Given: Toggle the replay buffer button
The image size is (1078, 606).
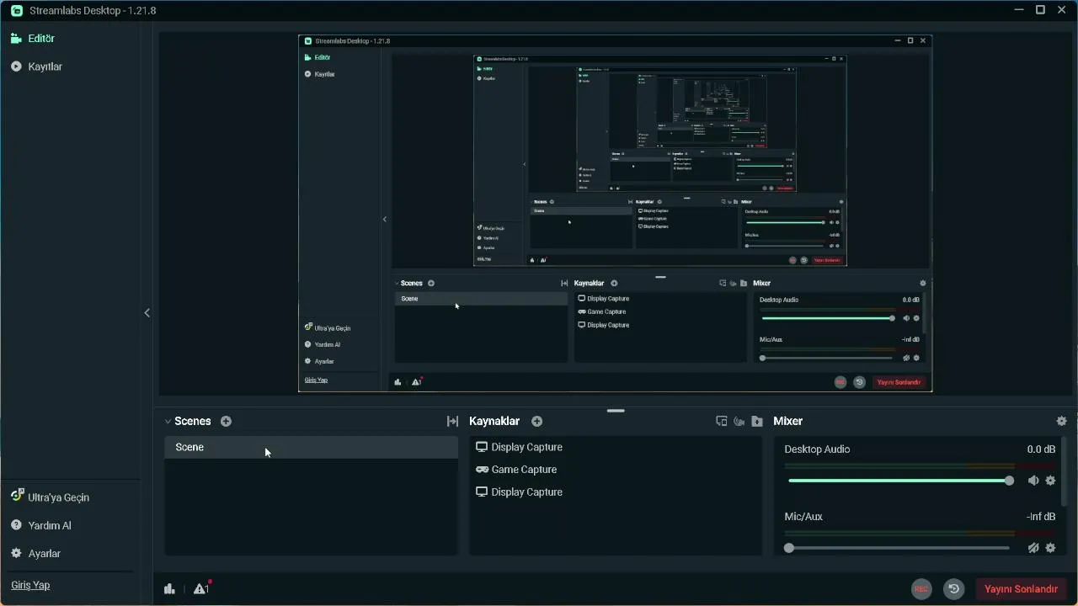Looking at the screenshot, I should click(953, 589).
